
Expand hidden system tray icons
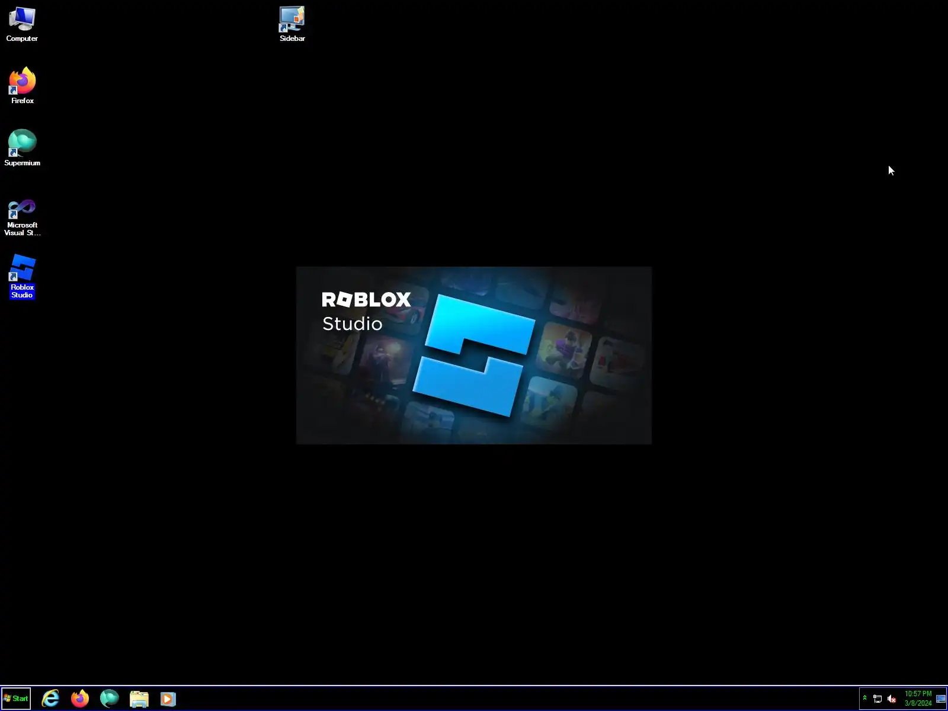click(x=864, y=698)
